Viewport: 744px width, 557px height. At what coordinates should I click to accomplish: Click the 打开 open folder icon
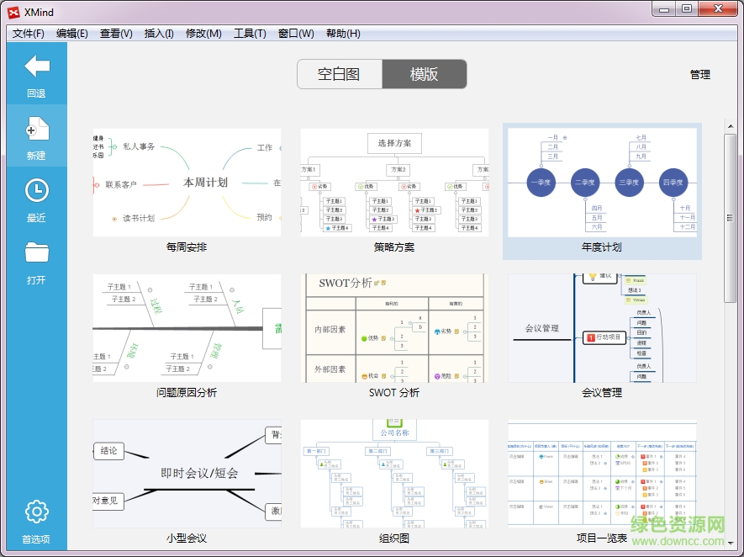tap(36, 252)
